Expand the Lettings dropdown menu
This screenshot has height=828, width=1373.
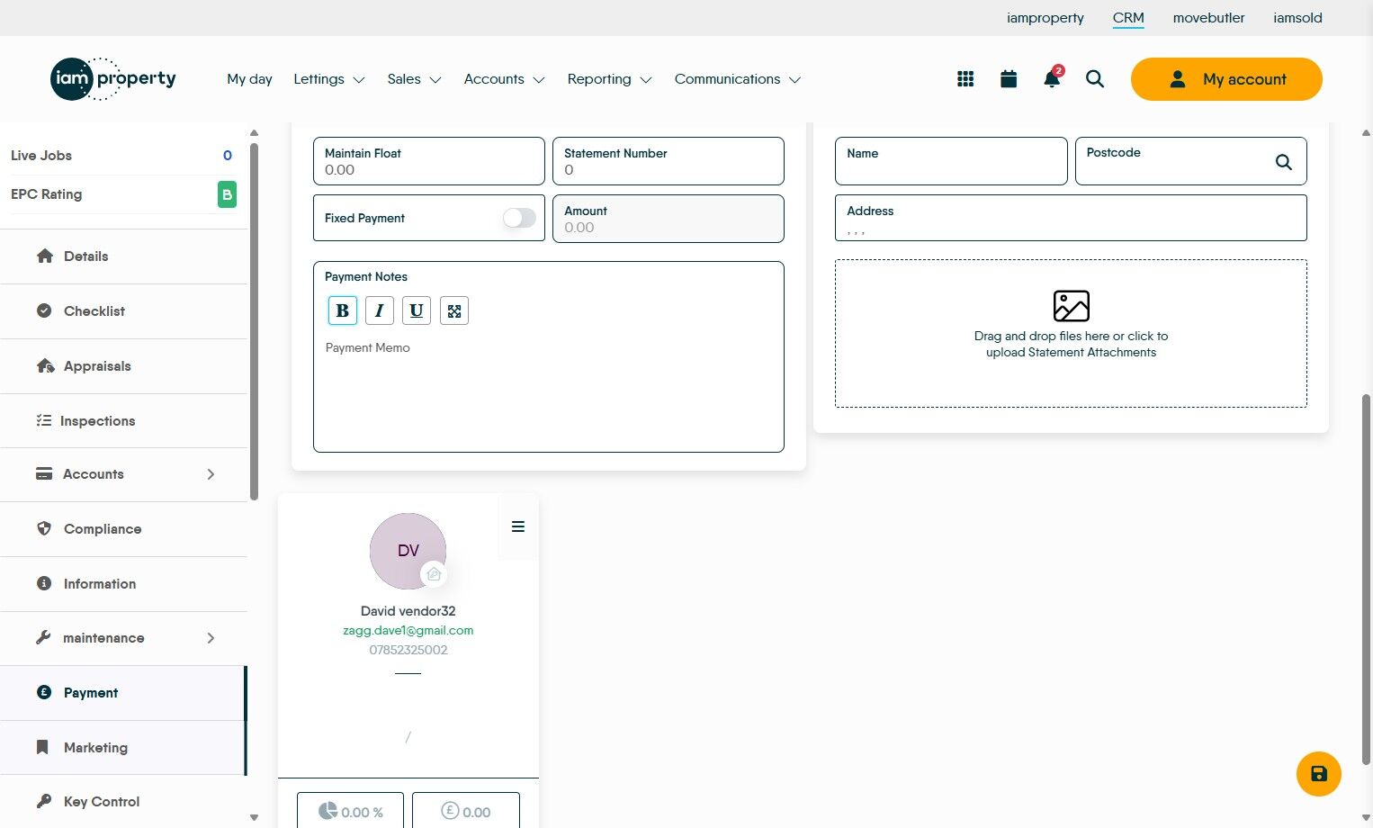(329, 79)
